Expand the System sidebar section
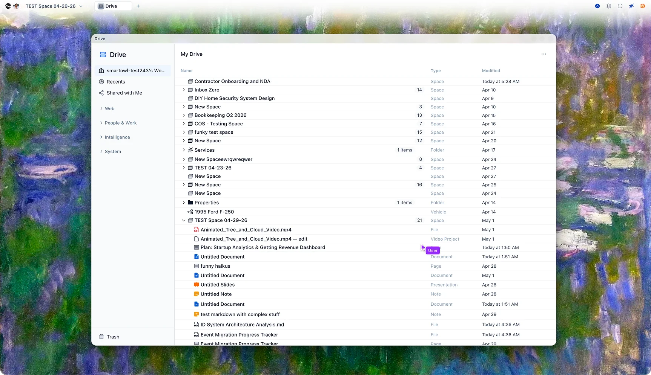 (101, 151)
